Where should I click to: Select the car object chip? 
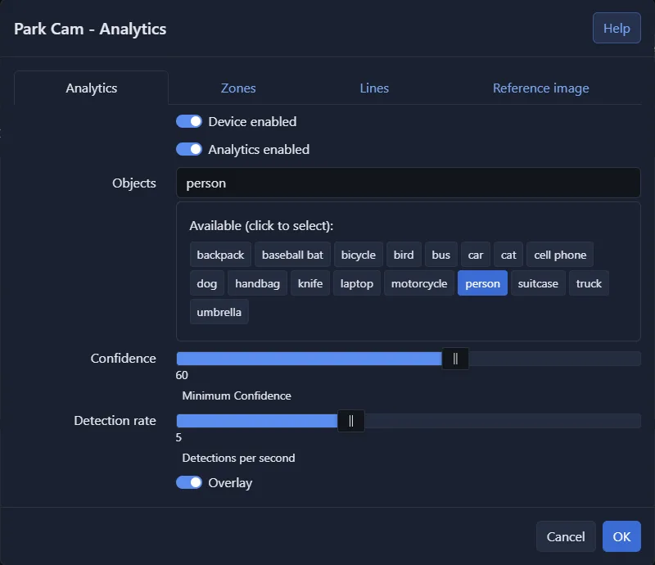[476, 255]
